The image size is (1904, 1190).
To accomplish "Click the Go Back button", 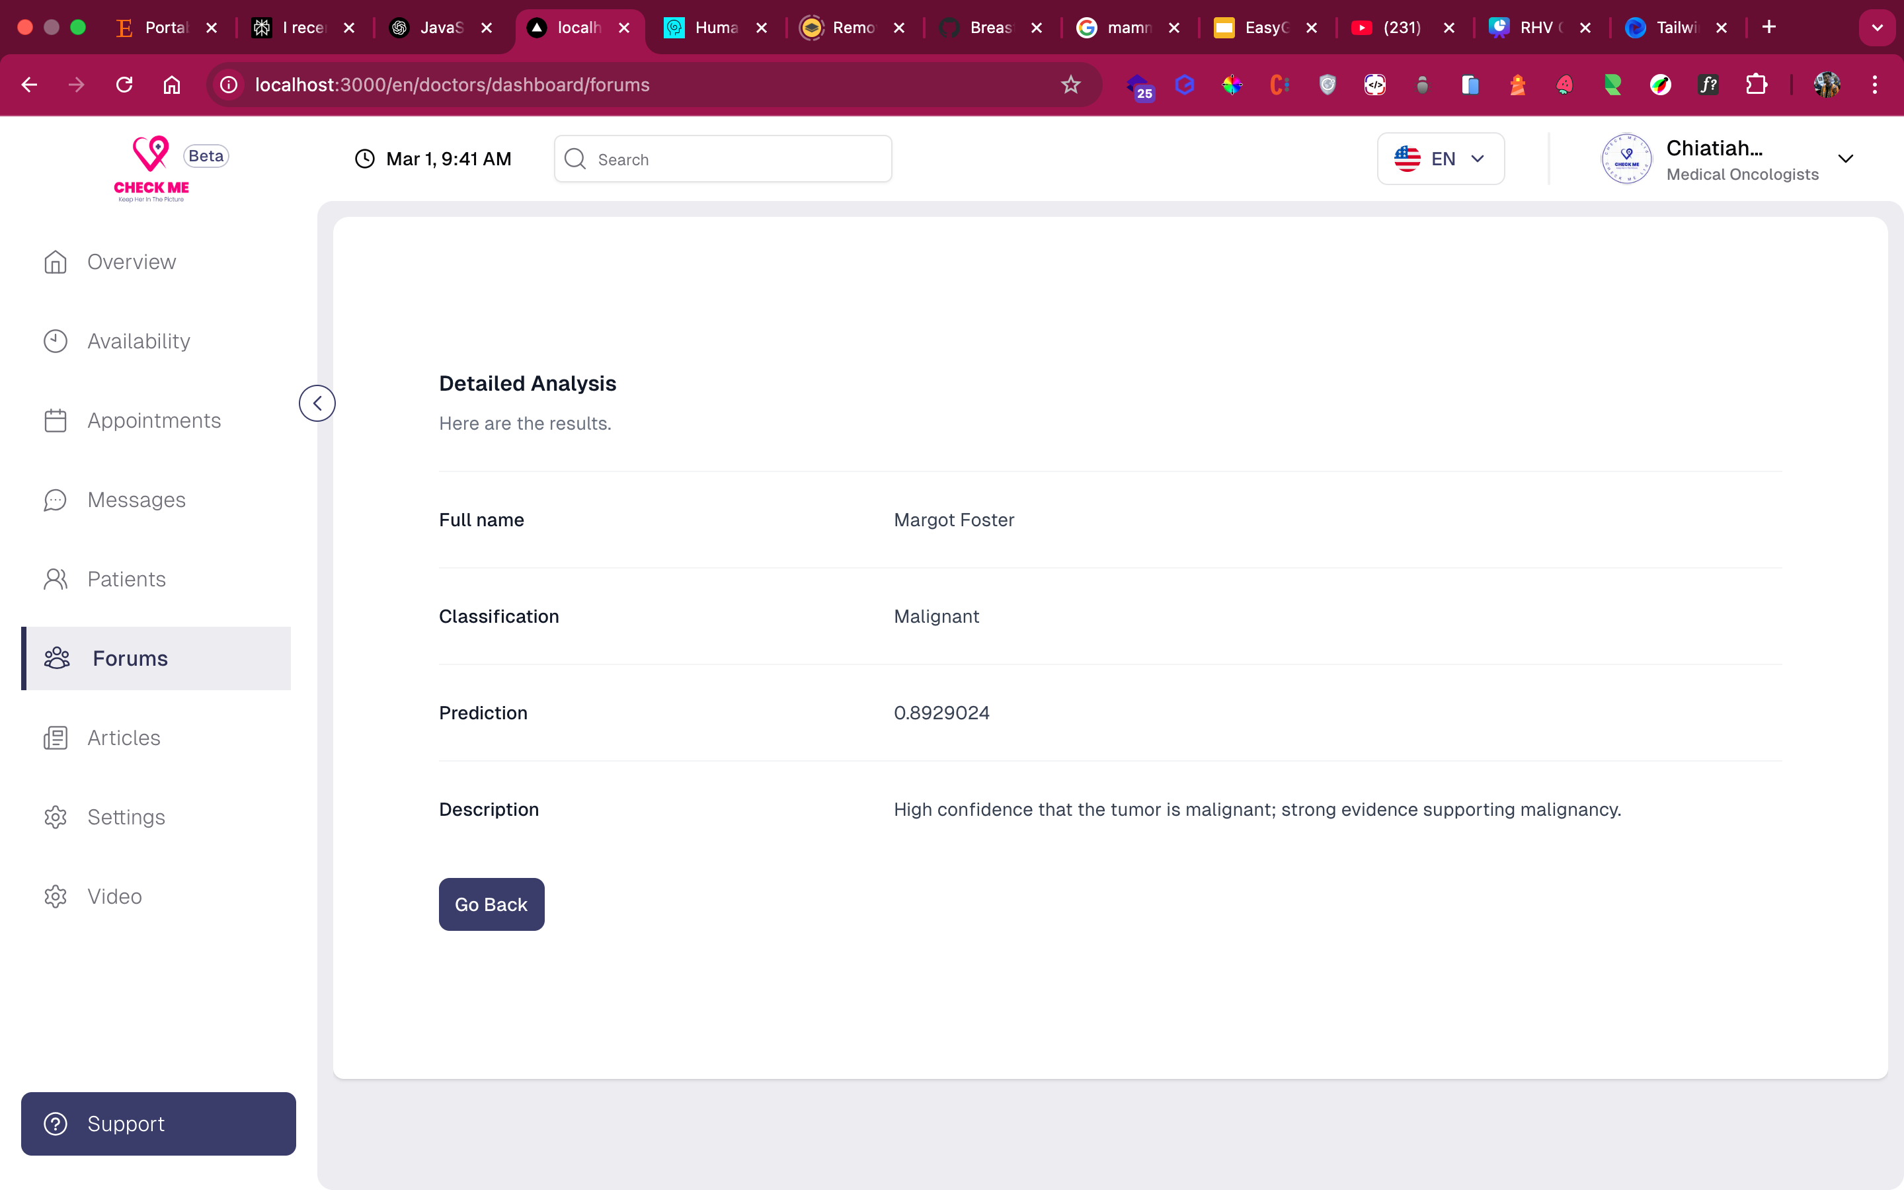I will tap(491, 904).
